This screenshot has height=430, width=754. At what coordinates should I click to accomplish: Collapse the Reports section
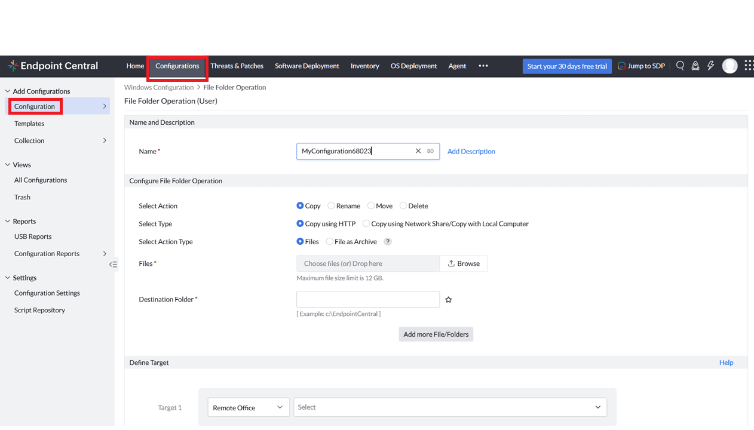(8, 222)
